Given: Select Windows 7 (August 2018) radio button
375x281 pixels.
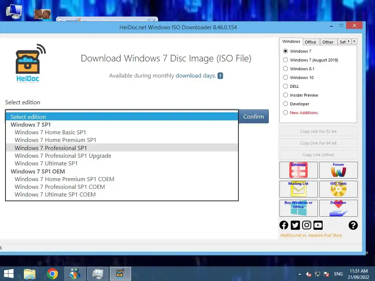Looking at the screenshot, I should pos(285,60).
